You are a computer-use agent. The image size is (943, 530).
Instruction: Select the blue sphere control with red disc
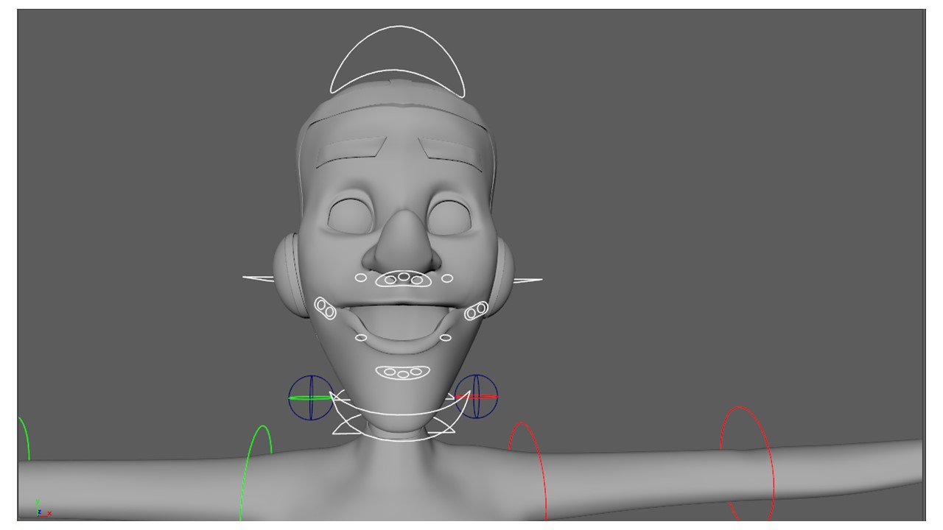click(x=476, y=397)
